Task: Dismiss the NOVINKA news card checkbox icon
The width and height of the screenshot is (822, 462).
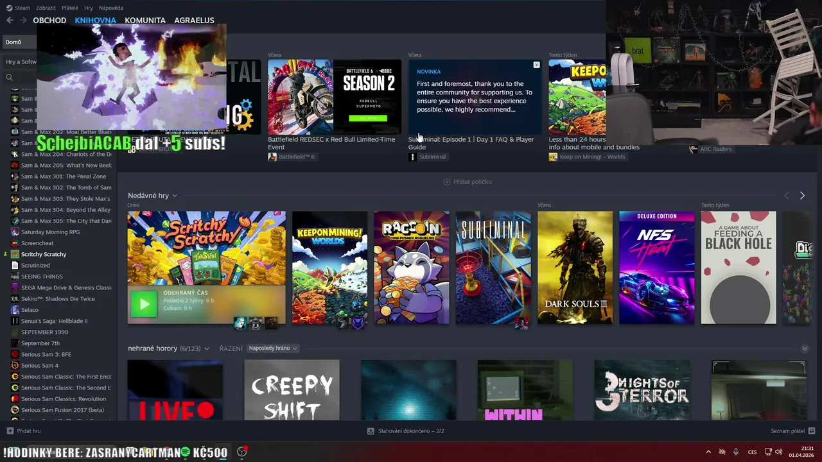Action: 536,65
